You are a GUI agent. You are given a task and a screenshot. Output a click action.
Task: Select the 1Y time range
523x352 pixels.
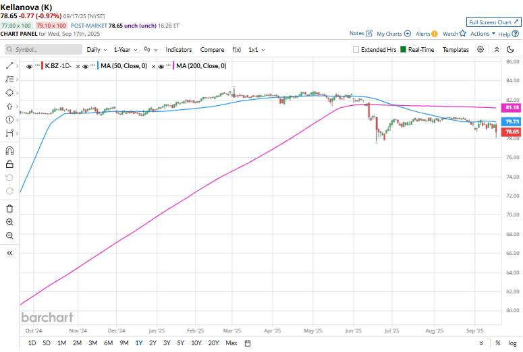(139, 343)
